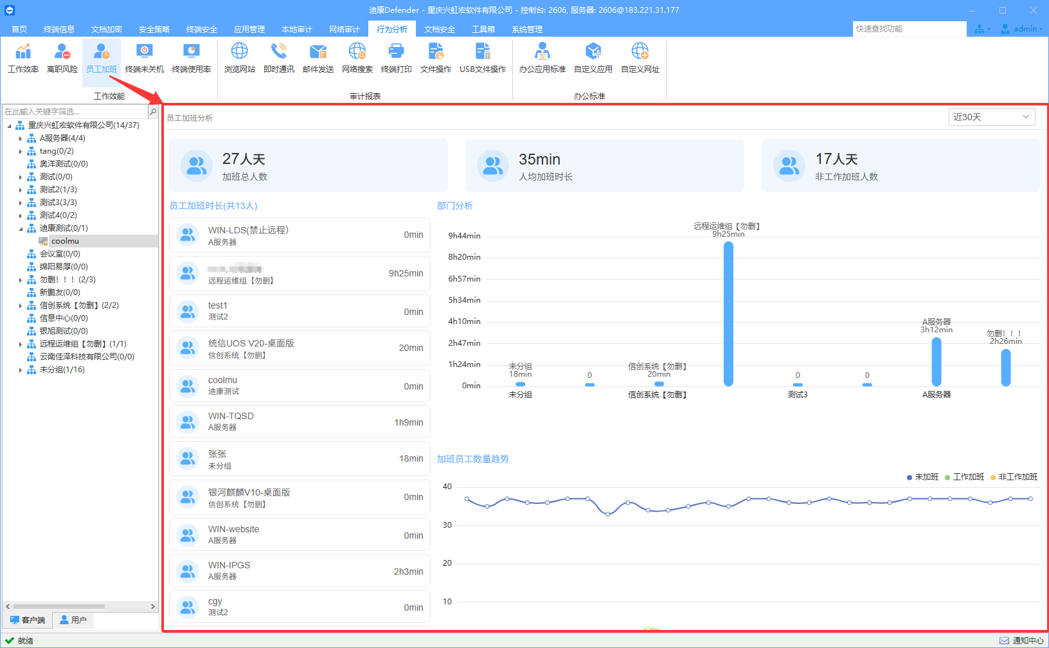This screenshot has height=648, width=1049.
Task: Switch to the 系统管理 menu tab
Action: [527, 29]
